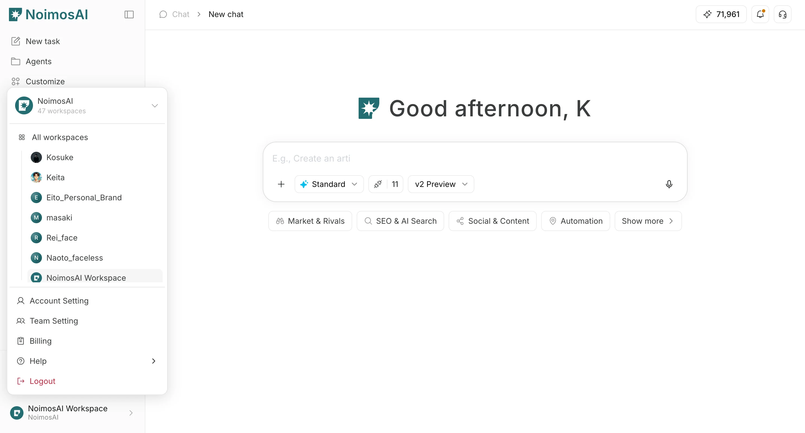Switch to the Kosuke workspace

95,157
